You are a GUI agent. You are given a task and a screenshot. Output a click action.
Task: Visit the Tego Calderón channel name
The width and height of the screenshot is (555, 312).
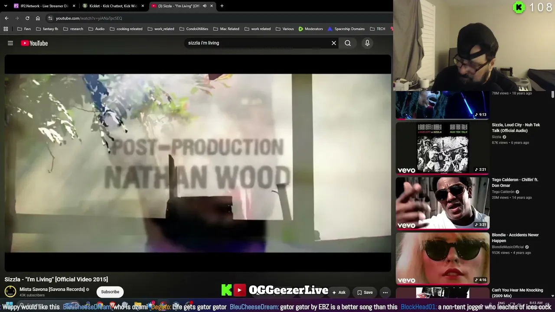(503, 192)
